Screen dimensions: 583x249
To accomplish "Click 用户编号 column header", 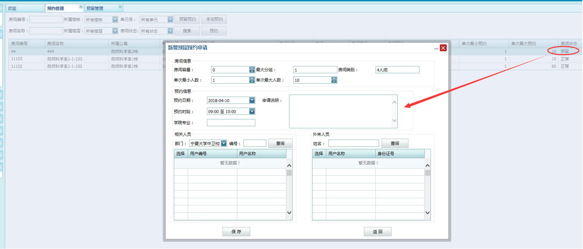I will pos(213,154).
